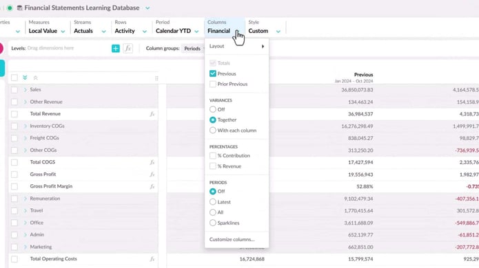Expand the Remuneration row
The image size is (479, 268).
[x=26, y=199]
